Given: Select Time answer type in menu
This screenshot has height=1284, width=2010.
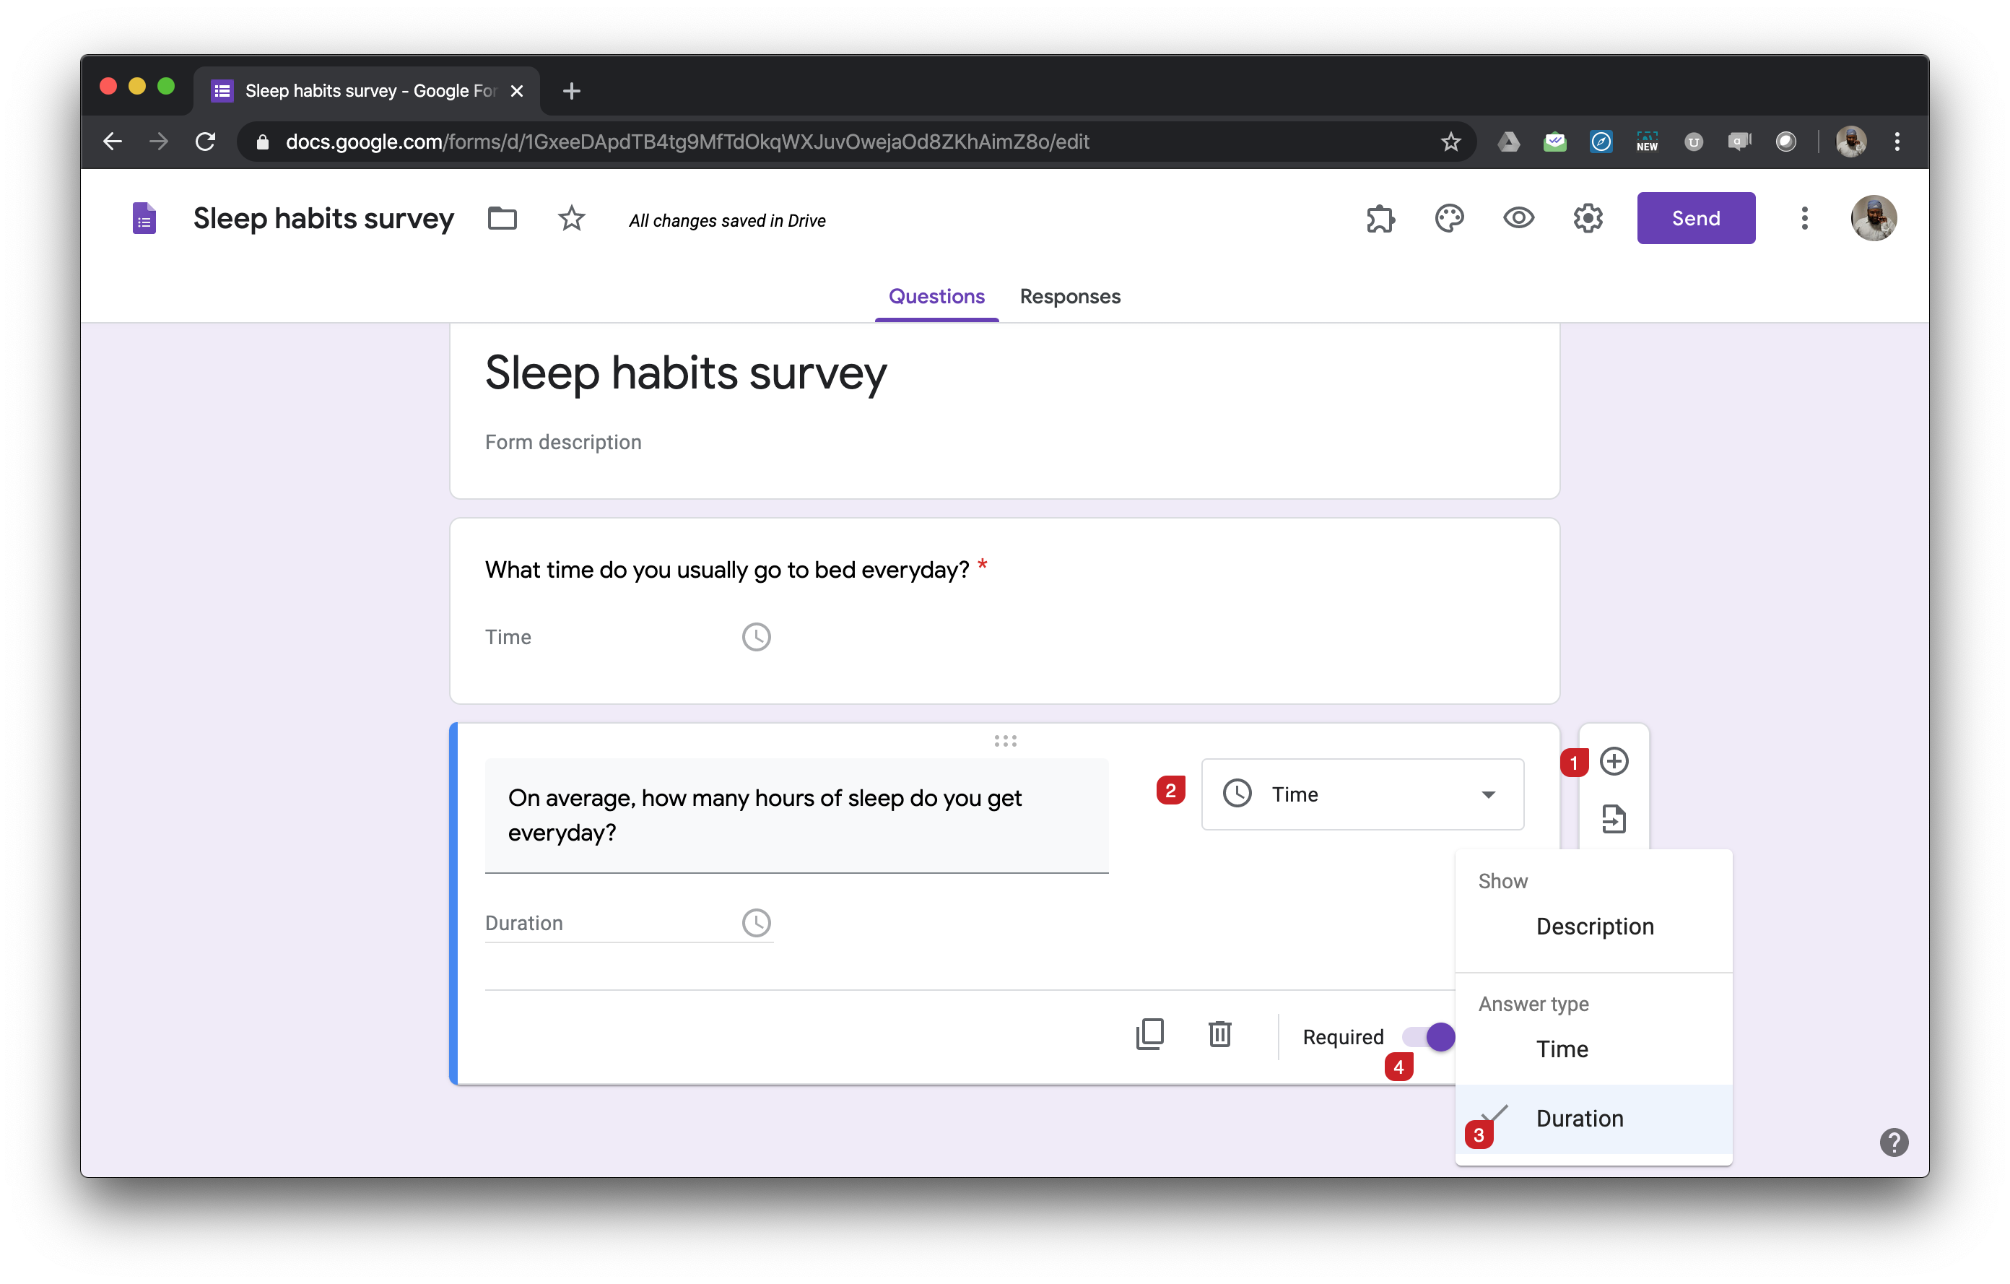Looking at the screenshot, I should click(1562, 1049).
